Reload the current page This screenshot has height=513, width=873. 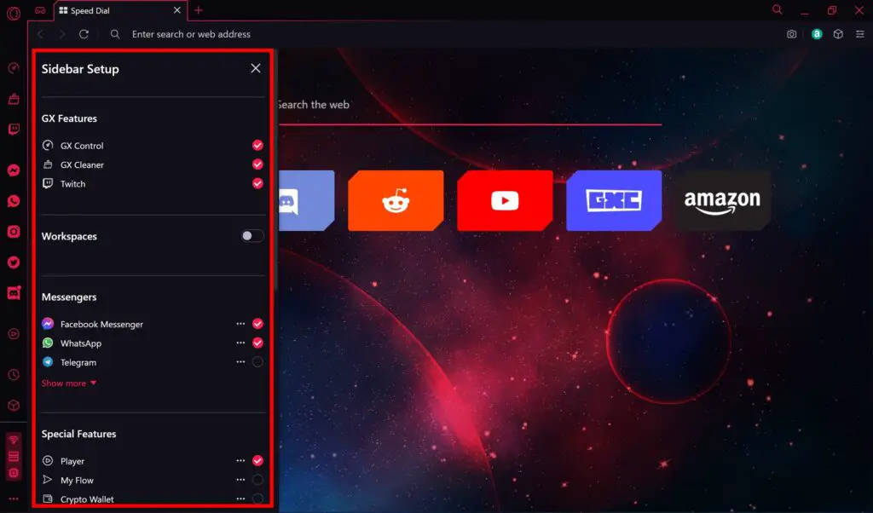(x=84, y=34)
